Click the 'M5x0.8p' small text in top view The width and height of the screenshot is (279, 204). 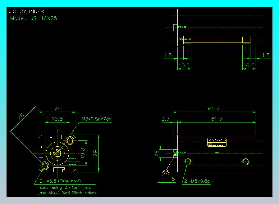[185, 39]
